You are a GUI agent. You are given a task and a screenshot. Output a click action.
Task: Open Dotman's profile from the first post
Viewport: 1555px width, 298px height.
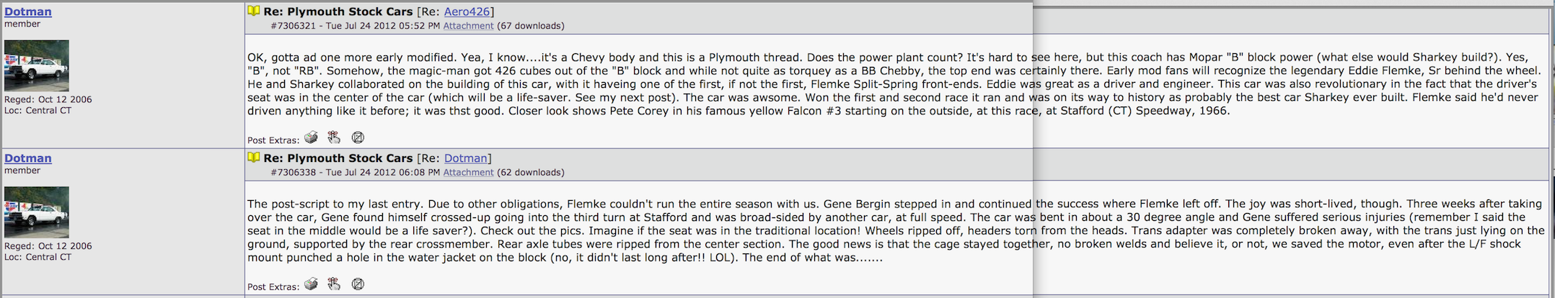(28, 12)
